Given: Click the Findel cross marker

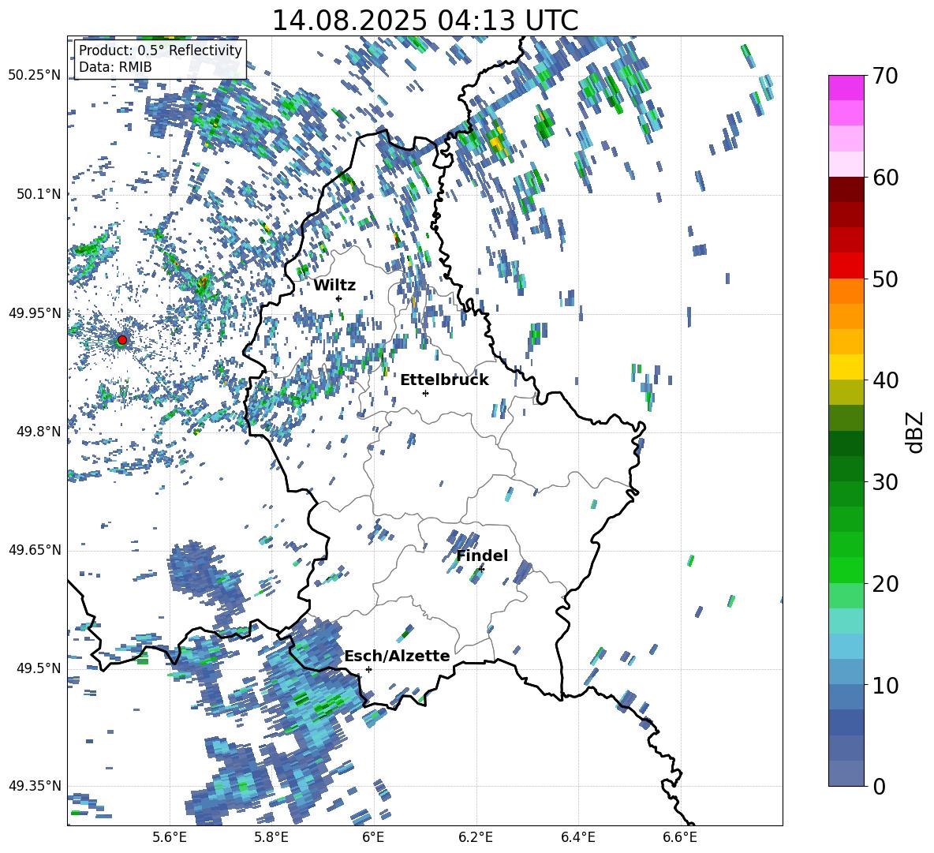Looking at the screenshot, I should (x=481, y=570).
